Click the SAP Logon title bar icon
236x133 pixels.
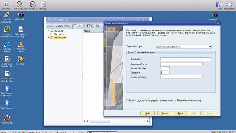click(x=49, y=20)
